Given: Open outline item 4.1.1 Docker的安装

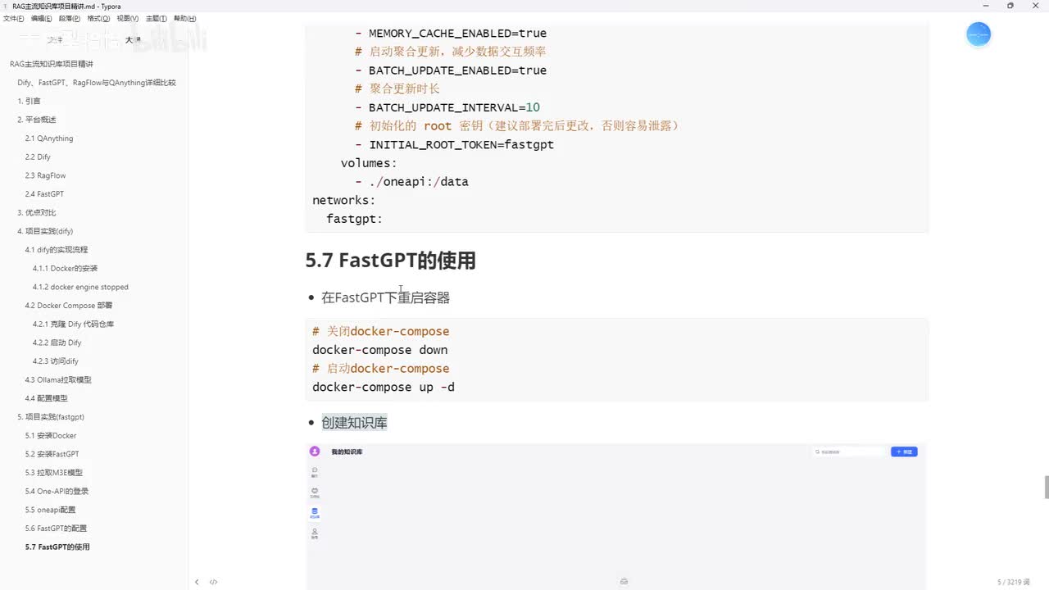Looking at the screenshot, I should (66, 268).
